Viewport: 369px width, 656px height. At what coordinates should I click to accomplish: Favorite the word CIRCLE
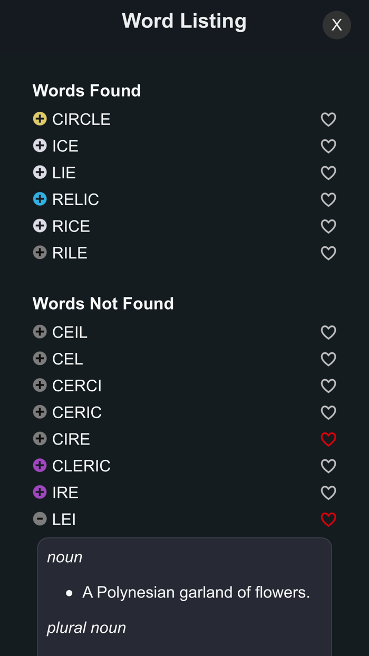click(x=328, y=119)
